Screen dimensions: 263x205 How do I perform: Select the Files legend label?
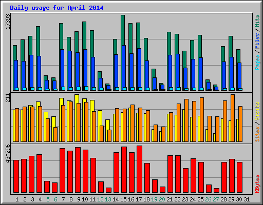(x=257, y=41)
